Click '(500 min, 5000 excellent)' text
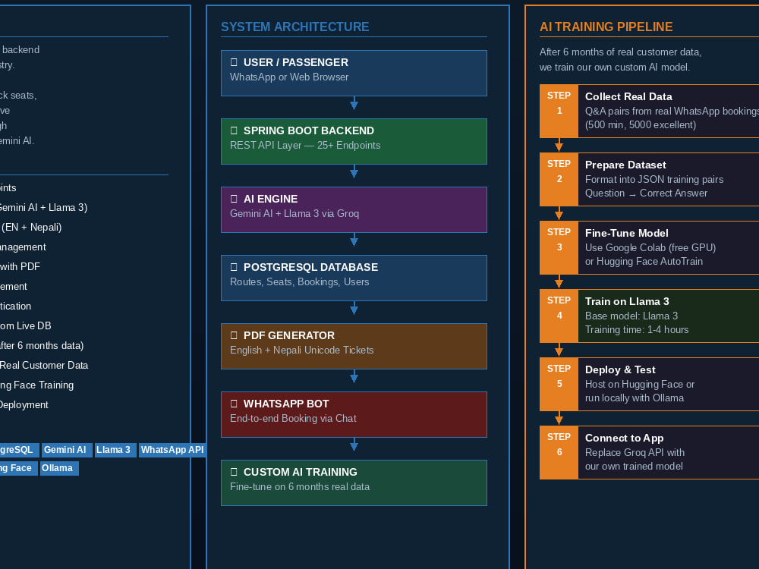The width and height of the screenshot is (759, 569). pos(641,125)
